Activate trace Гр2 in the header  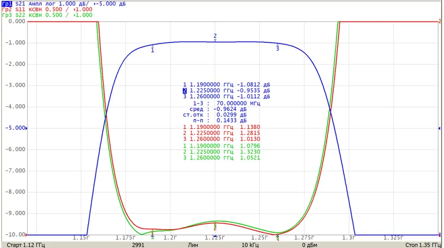(7, 9)
